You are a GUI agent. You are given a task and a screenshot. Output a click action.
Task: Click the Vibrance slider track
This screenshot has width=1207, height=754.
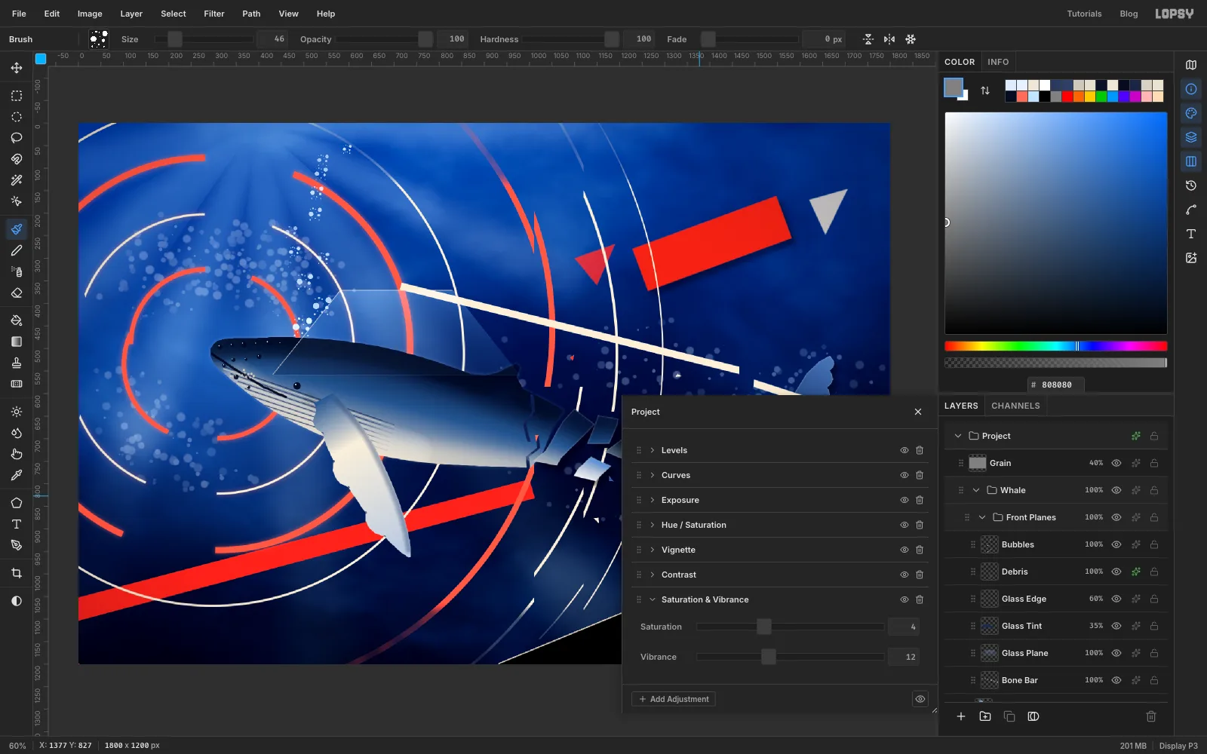[x=790, y=657]
